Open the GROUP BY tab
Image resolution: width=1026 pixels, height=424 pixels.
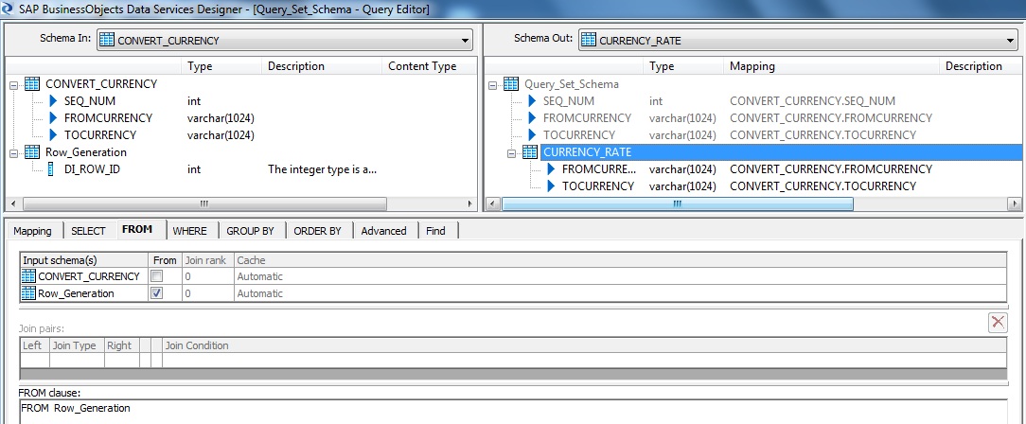(x=251, y=231)
